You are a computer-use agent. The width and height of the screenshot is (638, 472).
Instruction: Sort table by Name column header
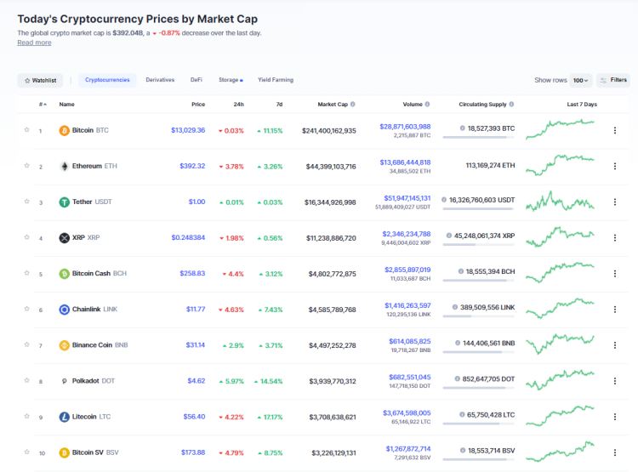point(66,104)
